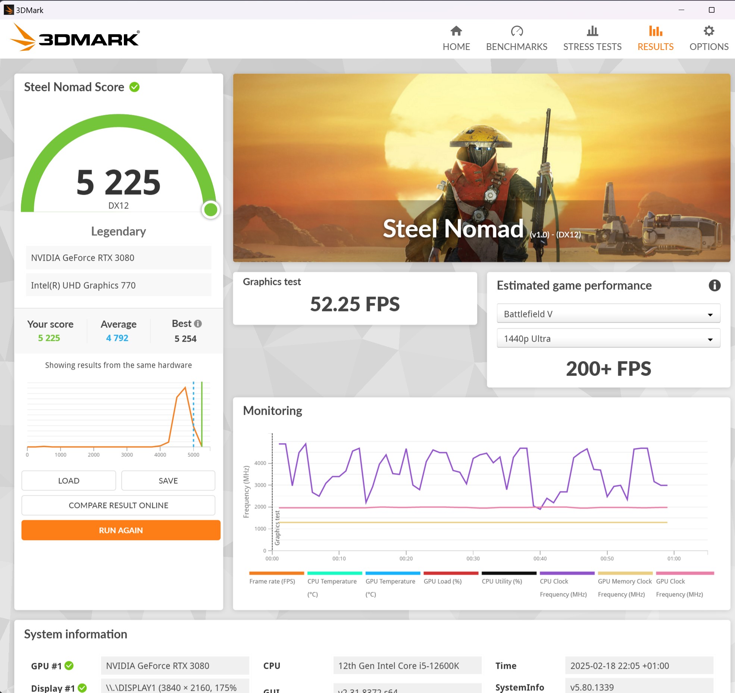The height and width of the screenshot is (693, 735).
Task: Click the orange Frame rate color bar
Action: [276, 573]
